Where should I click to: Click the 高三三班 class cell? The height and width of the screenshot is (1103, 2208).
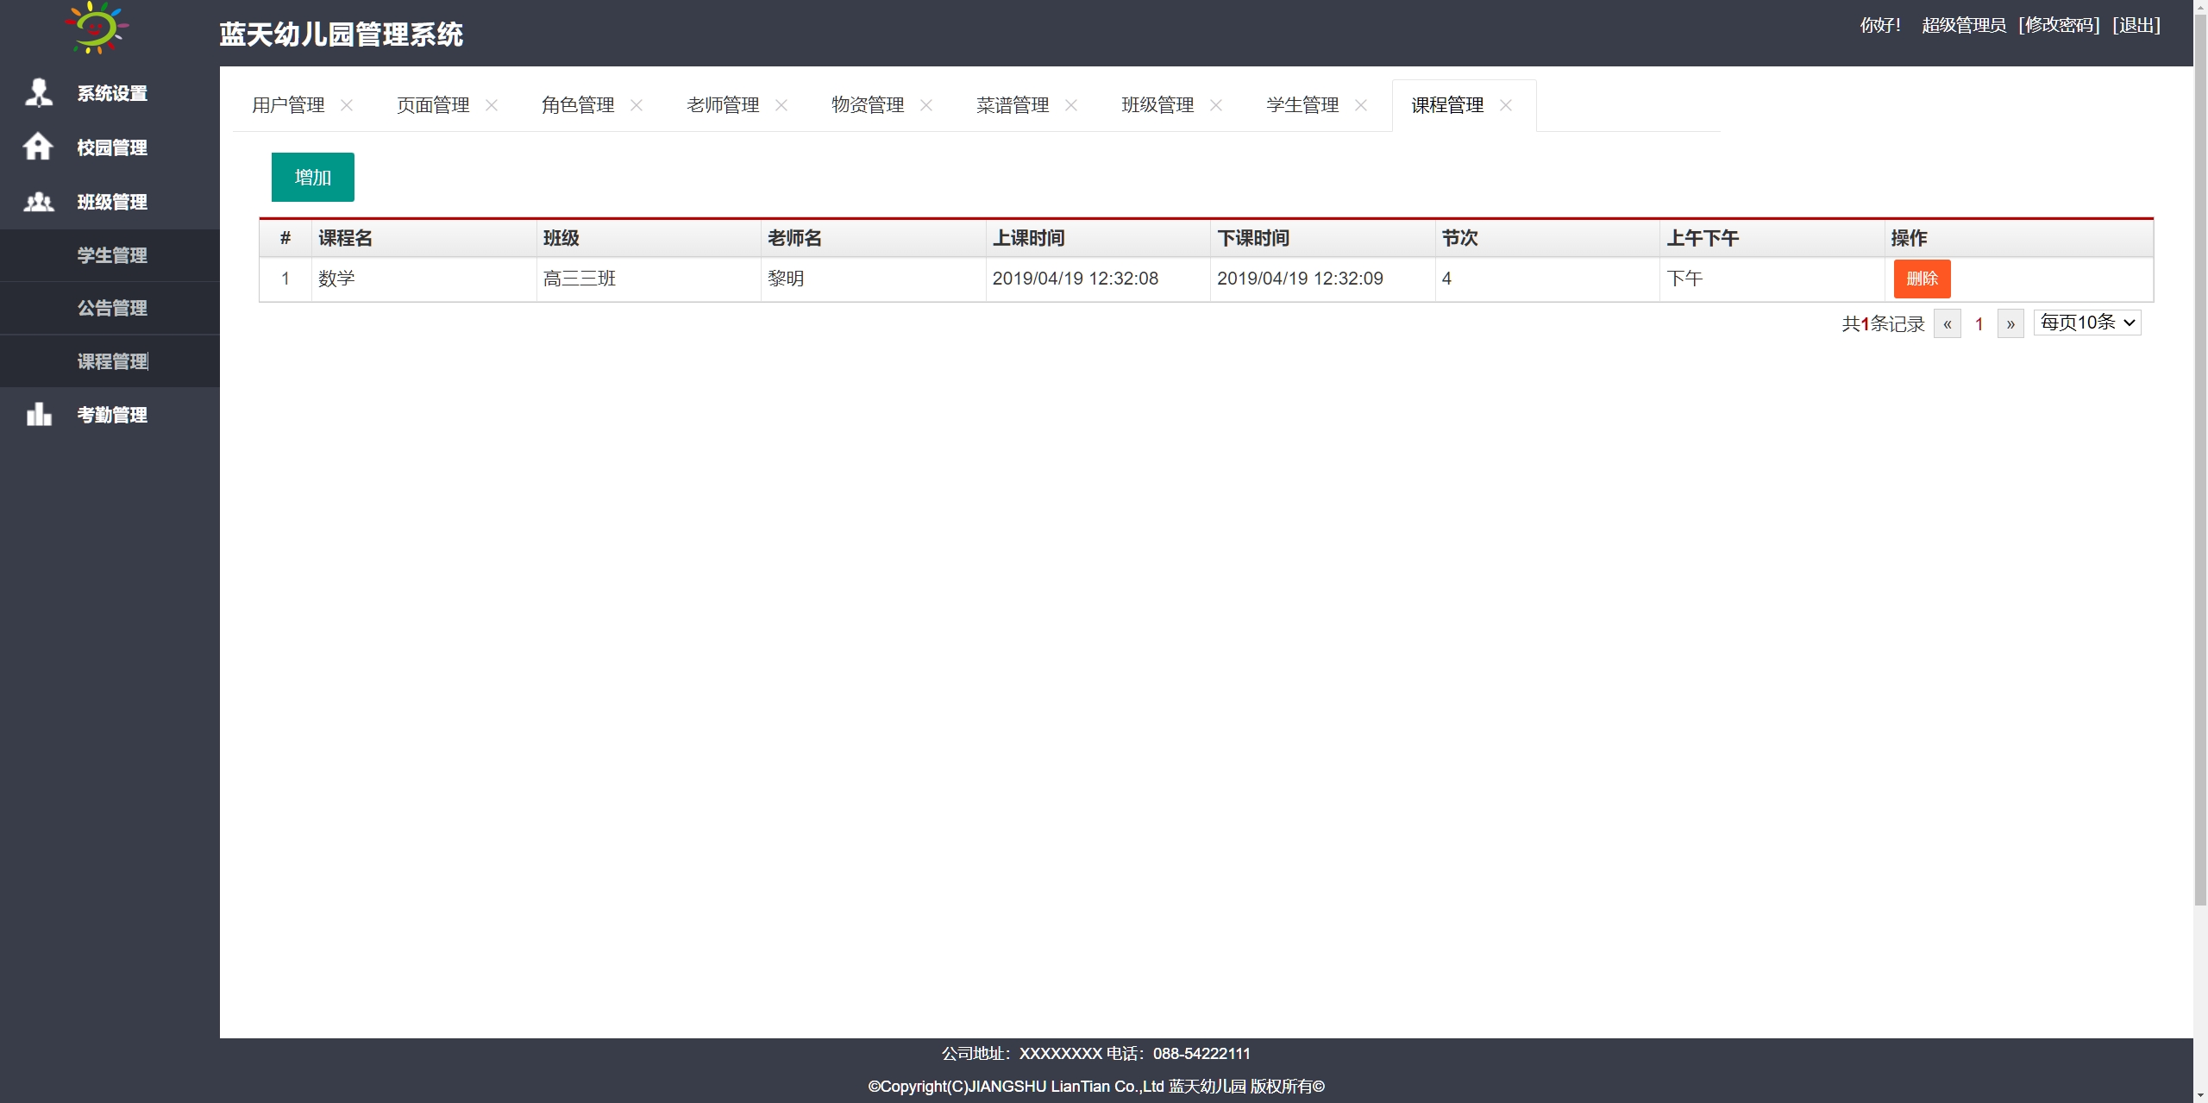649,279
